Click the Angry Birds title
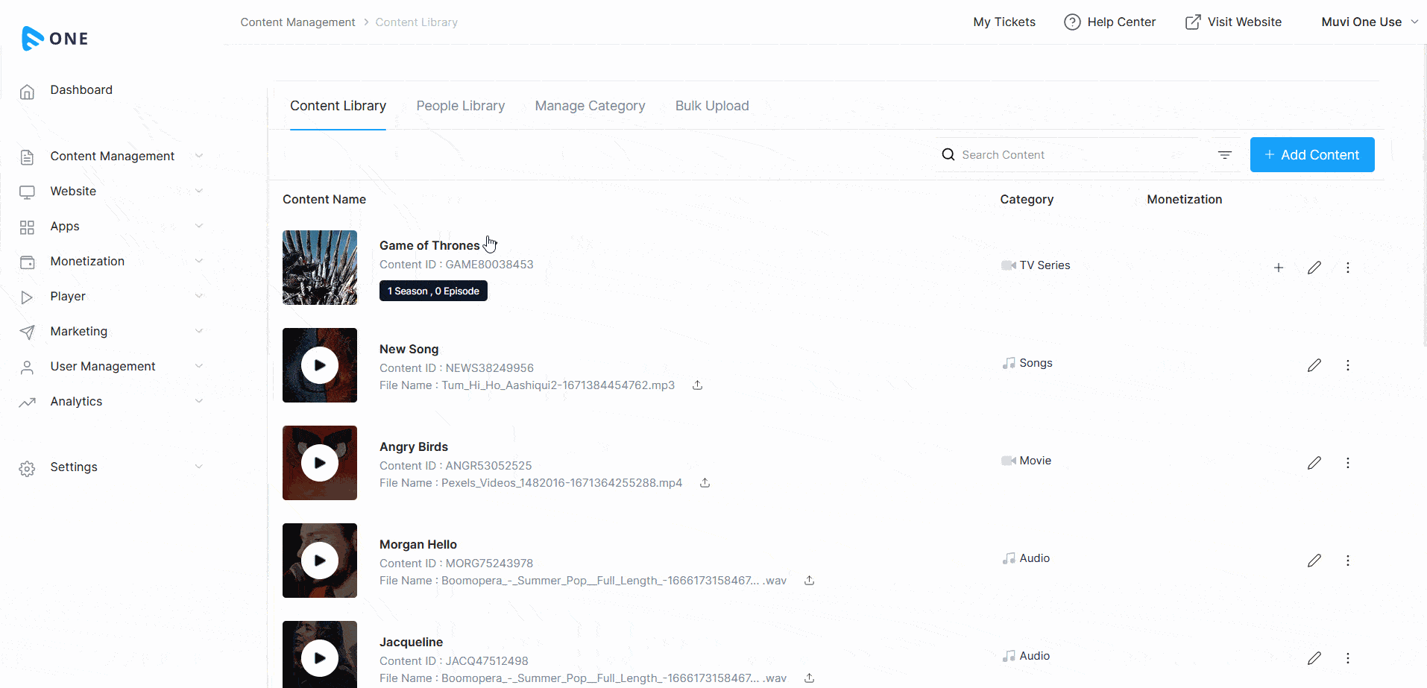Screen dimensions: 1427x688 [x=414, y=446]
